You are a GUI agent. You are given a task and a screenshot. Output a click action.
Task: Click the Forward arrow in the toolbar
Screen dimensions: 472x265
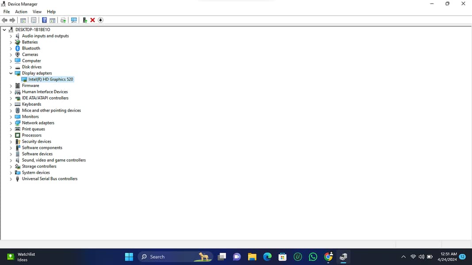(12, 20)
